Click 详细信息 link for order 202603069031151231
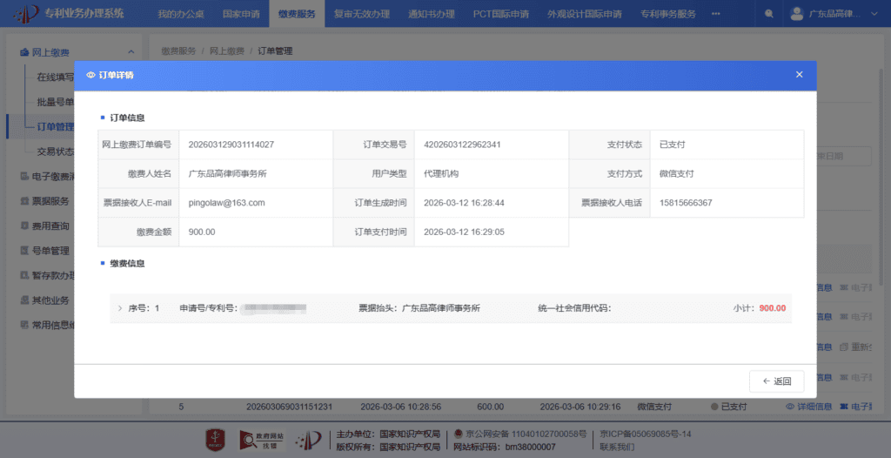 [x=809, y=407]
